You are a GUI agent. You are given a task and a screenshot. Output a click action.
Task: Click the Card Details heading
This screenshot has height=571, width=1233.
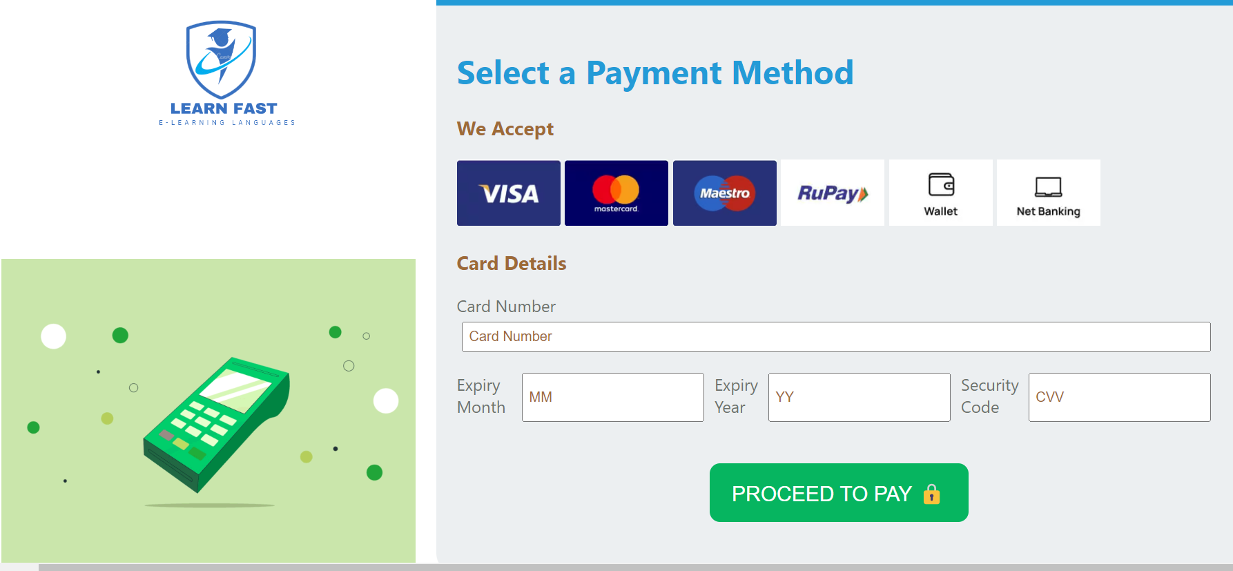click(511, 264)
